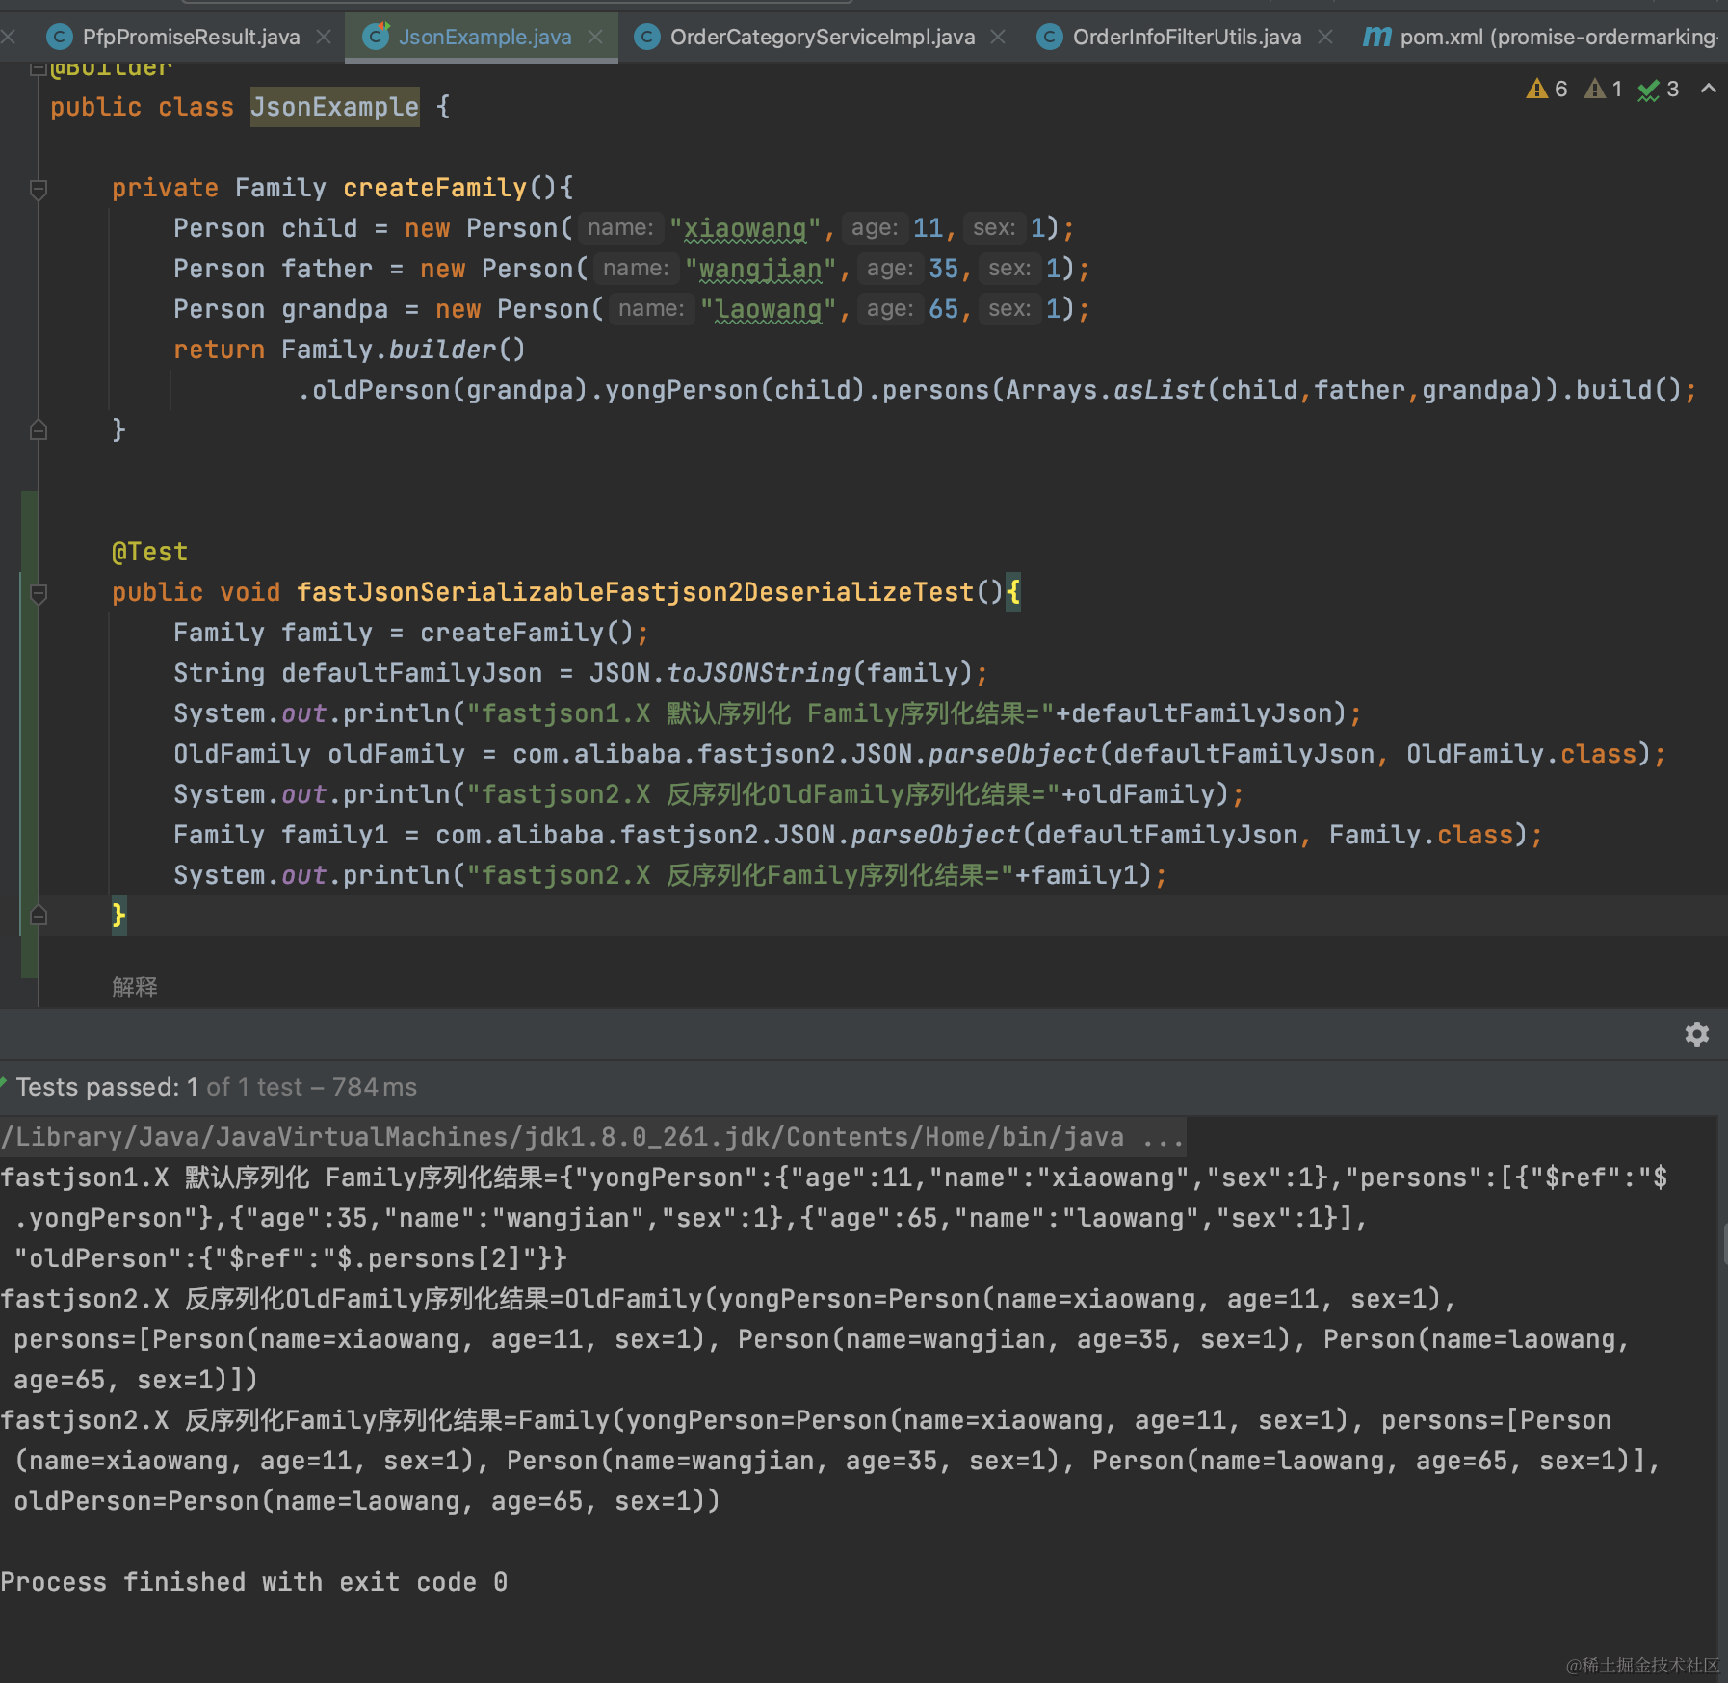
Task: Collapse the createFamily method fold marker
Action: pyautogui.click(x=39, y=189)
